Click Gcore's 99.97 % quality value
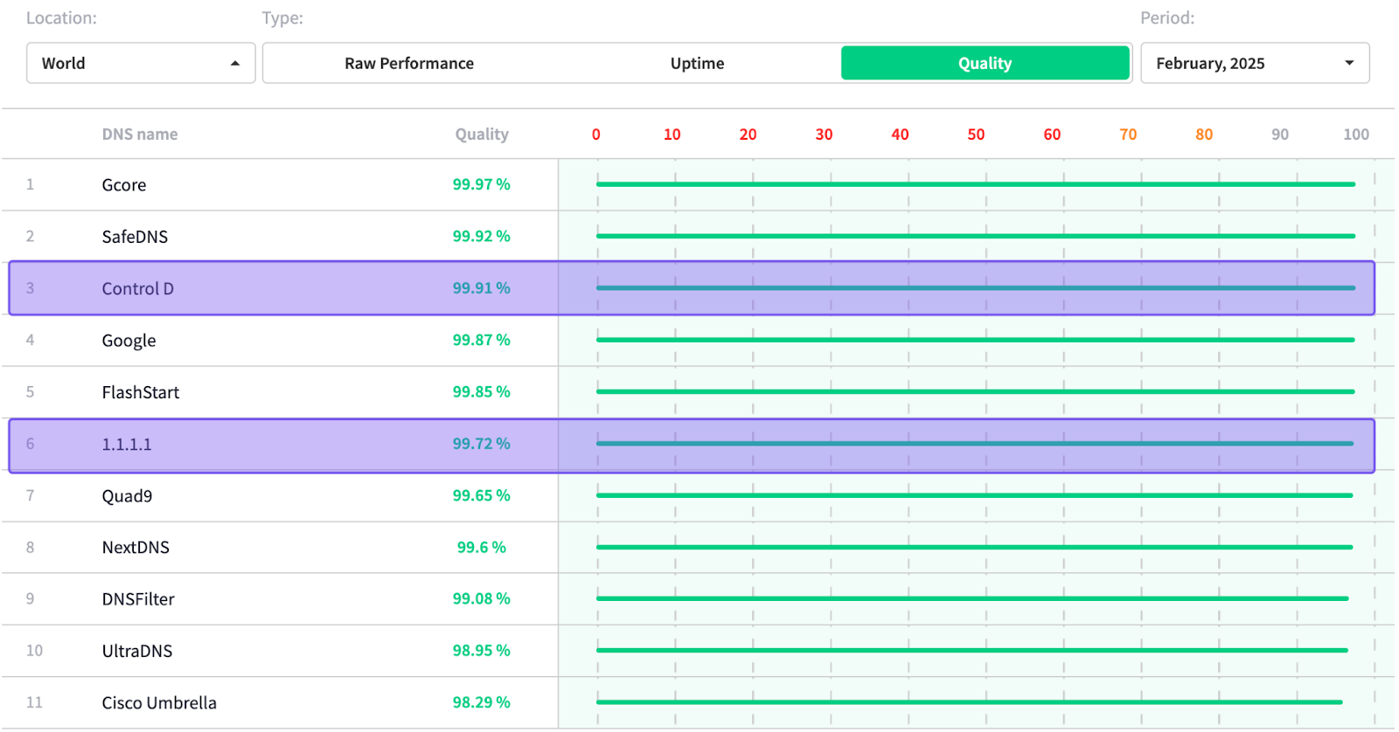The image size is (1399, 732). (x=482, y=184)
